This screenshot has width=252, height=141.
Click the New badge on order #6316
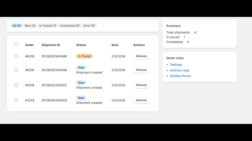pos(81,67)
